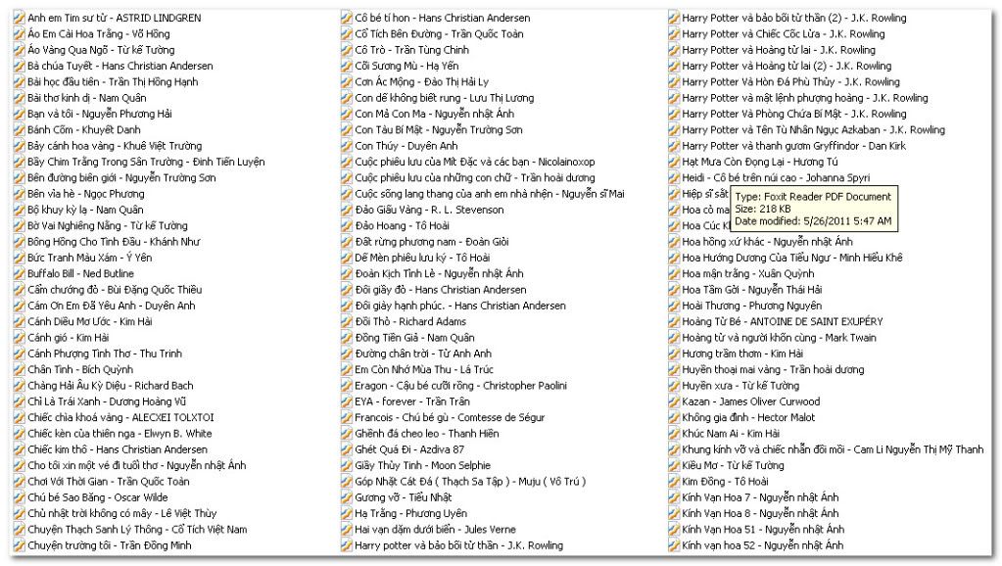Click the PDF icon next to Con Thúy
The width and height of the screenshot is (1002, 566).
tap(347, 146)
